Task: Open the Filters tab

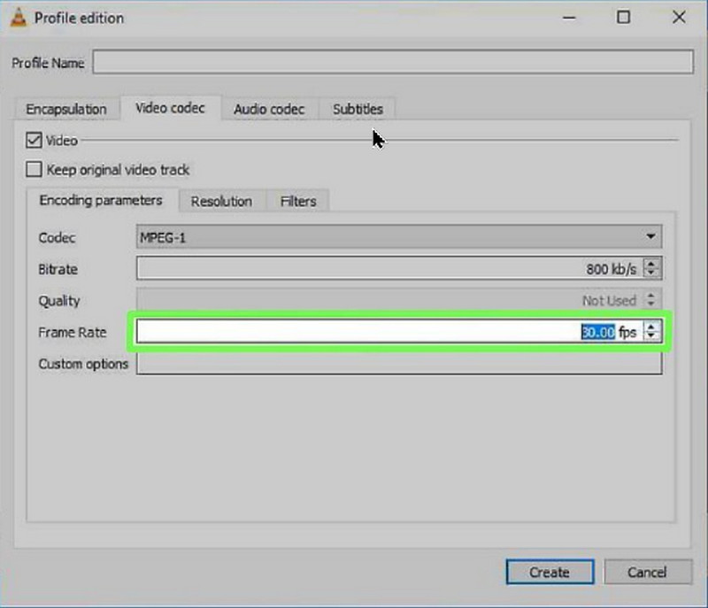Action: tap(297, 201)
